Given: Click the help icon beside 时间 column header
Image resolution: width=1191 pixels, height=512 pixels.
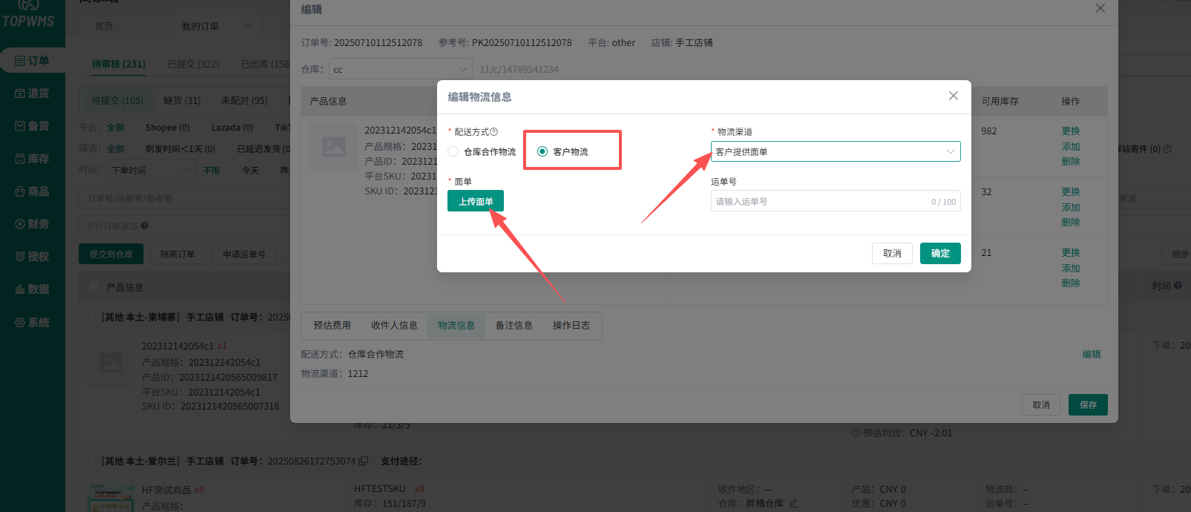Looking at the screenshot, I should pyautogui.click(x=1178, y=286).
